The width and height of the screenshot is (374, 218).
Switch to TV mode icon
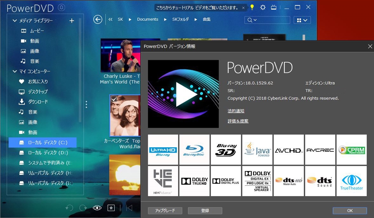(274, 7)
